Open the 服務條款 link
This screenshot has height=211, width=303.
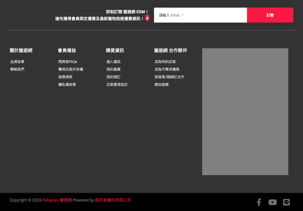pos(65,77)
